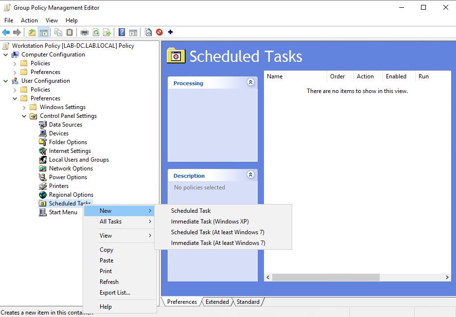Click the blue plus New preference icon
Screen dimensions: 456x317
[170, 32]
